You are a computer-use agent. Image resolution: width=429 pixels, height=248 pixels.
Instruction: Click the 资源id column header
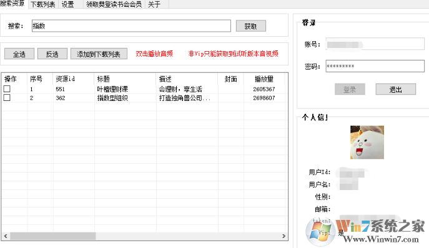click(x=73, y=79)
